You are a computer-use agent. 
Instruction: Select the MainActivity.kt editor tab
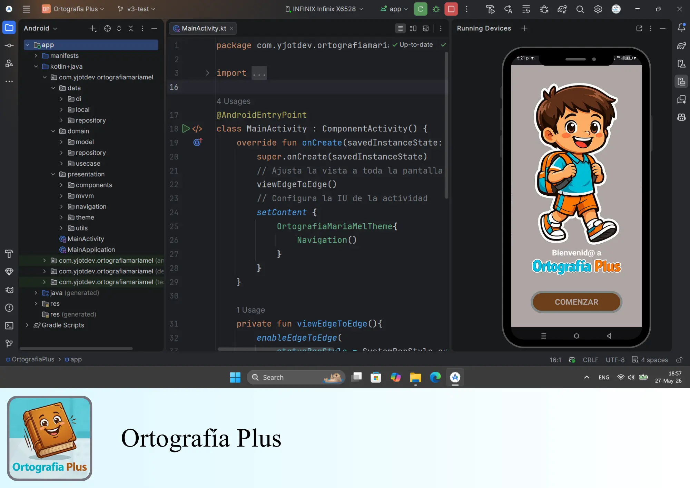[x=203, y=28]
